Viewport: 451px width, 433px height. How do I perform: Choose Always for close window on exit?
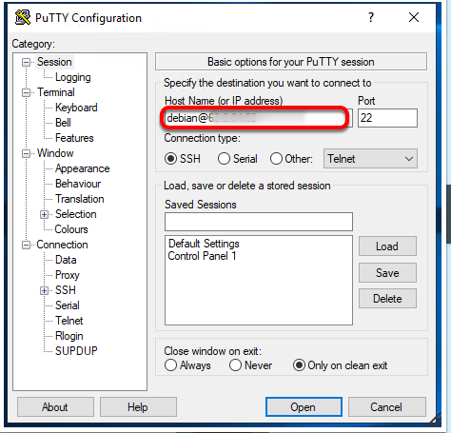170,365
